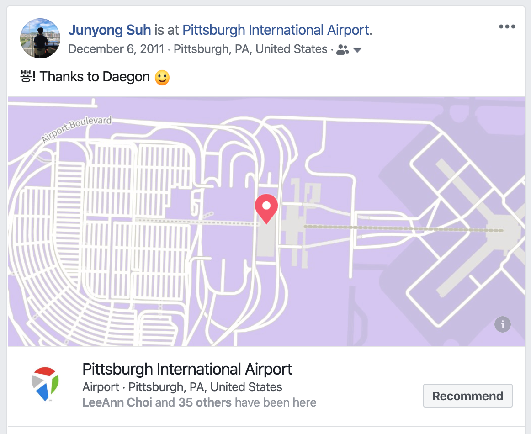This screenshot has height=434, width=531.
Task: Click the 35 others visitor list
Action: 205,402
